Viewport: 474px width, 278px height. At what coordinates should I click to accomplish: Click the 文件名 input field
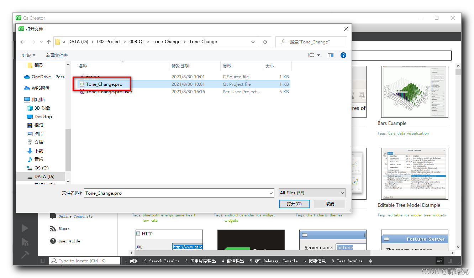[176, 193]
